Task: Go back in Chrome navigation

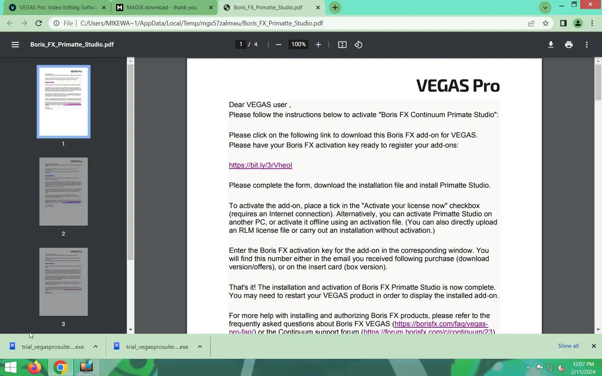Action: click(10, 23)
